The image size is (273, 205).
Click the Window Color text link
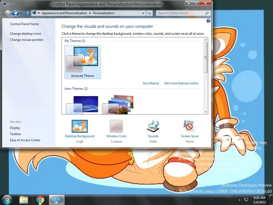117,136
